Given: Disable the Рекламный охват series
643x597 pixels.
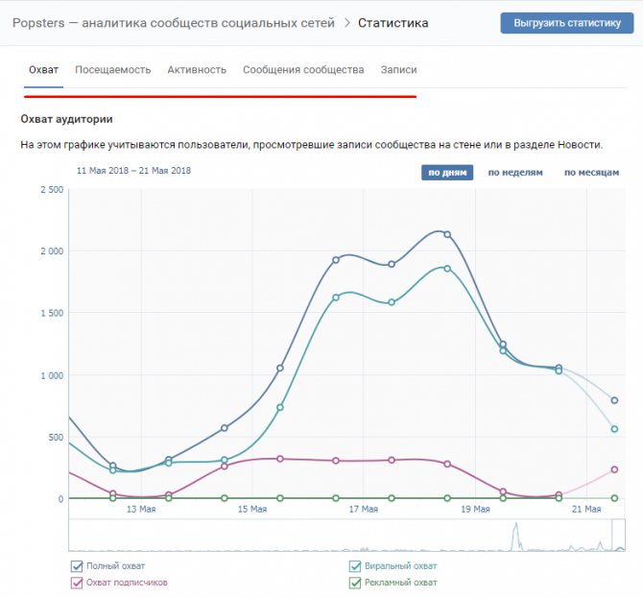Looking at the screenshot, I should point(356,582).
